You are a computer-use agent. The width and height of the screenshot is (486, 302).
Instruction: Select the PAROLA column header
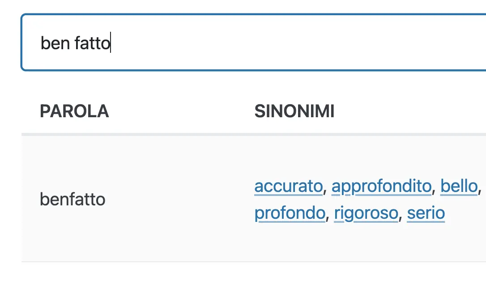point(74,111)
